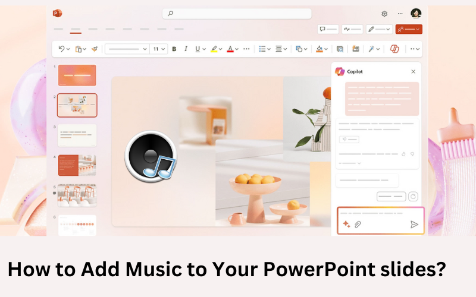476x297 pixels.
Task: Open the font size 11 dropdown
Action: (x=159, y=49)
